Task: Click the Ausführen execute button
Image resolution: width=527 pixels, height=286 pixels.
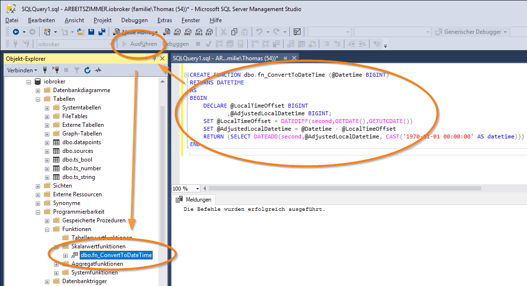Action: (140, 44)
